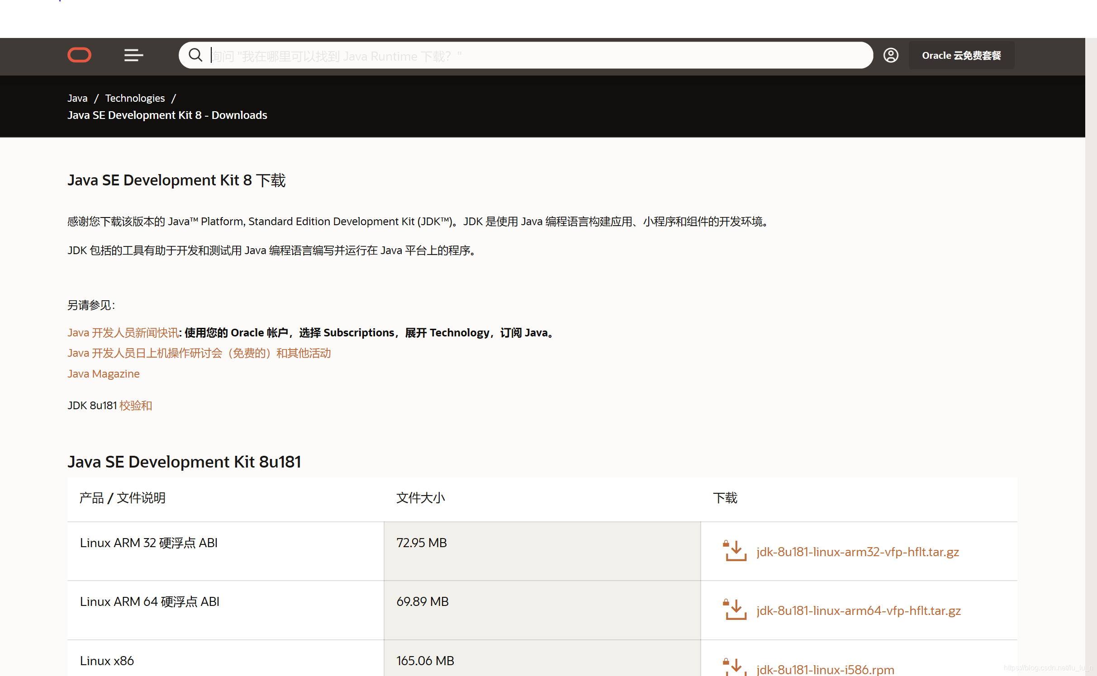Screen dimensions: 1097x676
Task: Click the 69.89 MB file size
Action: pyautogui.click(x=423, y=601)
